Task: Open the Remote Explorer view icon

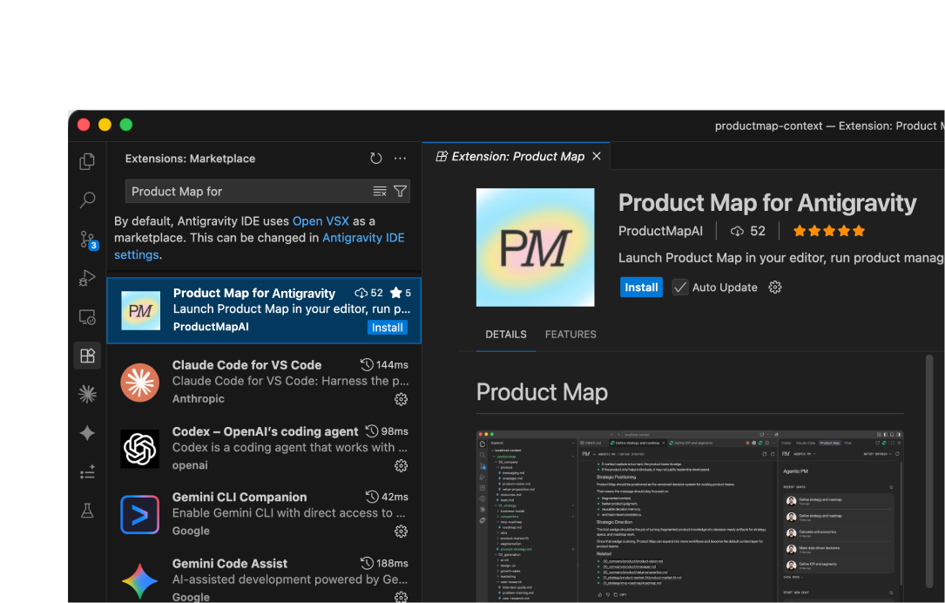Action: click(x=87, y=317)
